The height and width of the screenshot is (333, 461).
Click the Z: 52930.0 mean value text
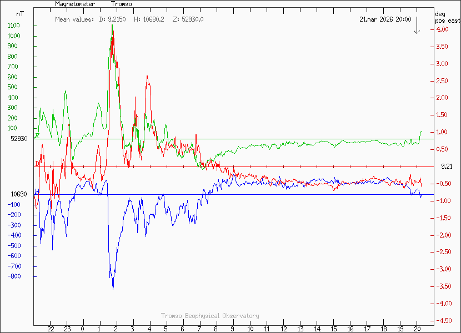click(x=188, y=19)
